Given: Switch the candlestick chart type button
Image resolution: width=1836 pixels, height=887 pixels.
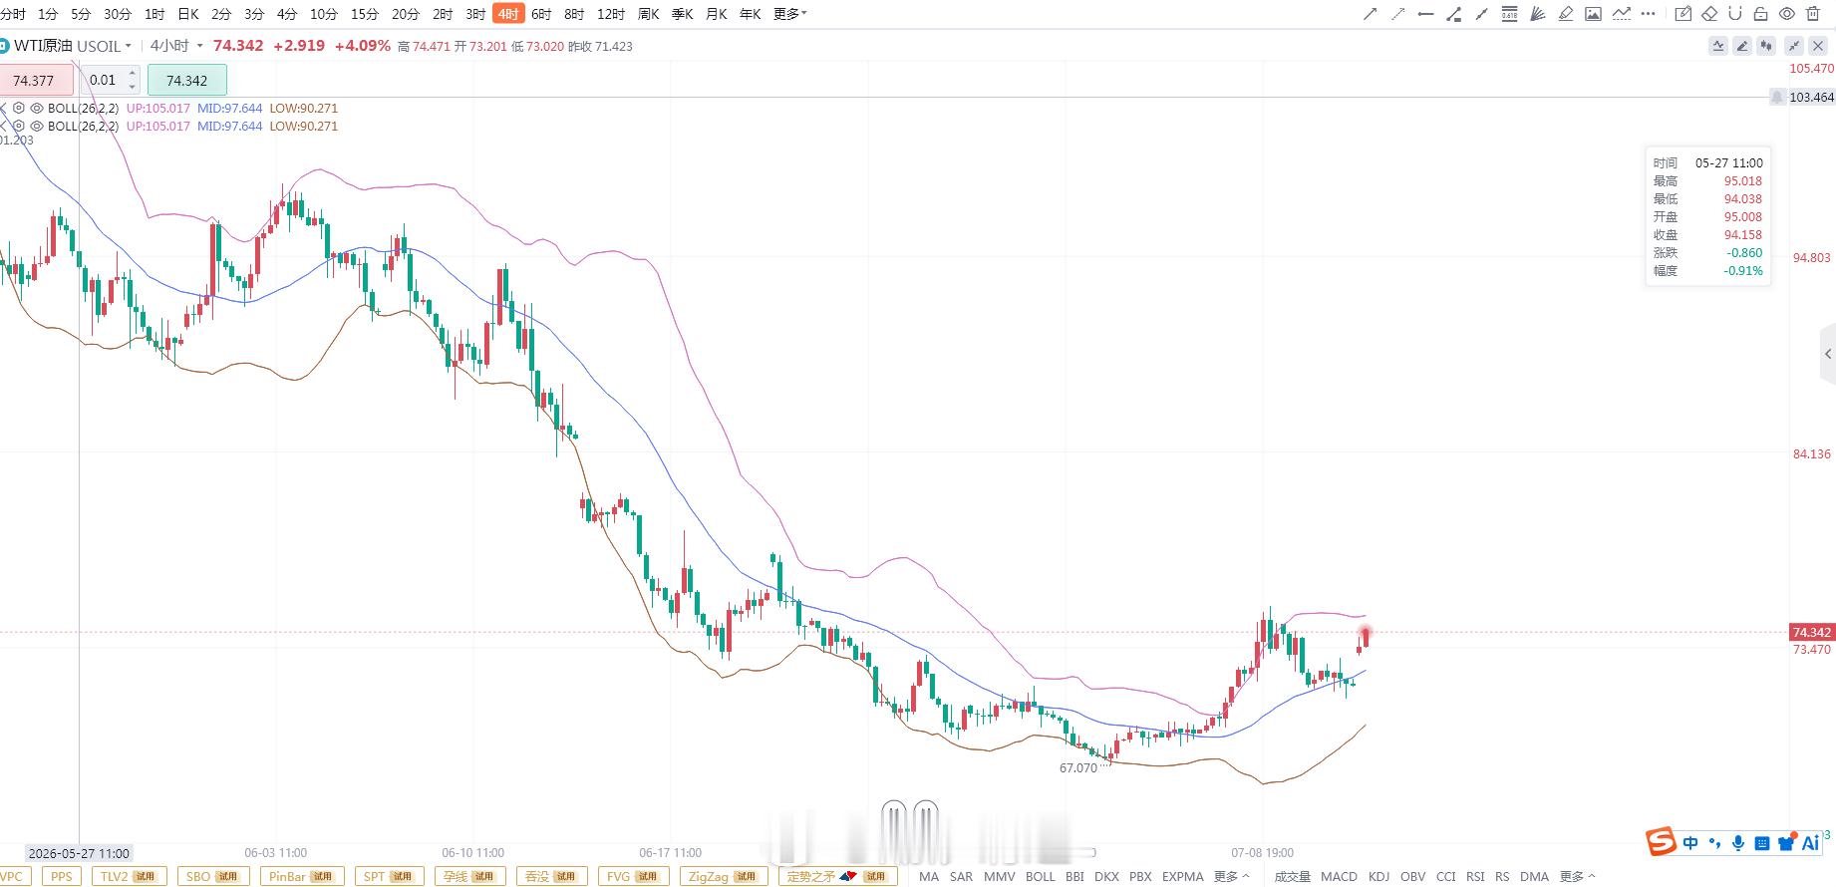Looking at the screenshot, I should coord(1766,46).
